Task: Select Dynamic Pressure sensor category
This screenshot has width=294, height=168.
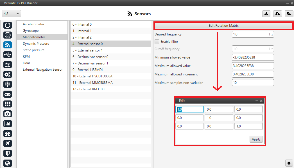Action: (x=42, y=44)
